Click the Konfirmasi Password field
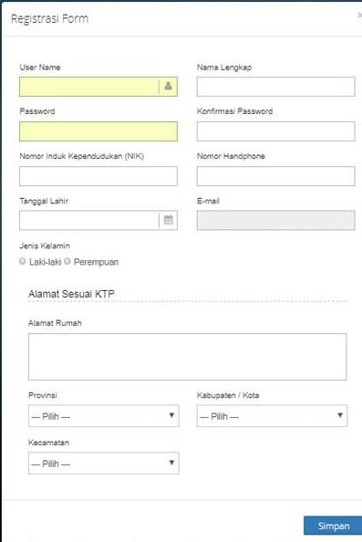 (275, 131)
